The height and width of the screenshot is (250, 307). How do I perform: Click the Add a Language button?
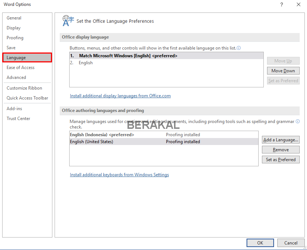click(x=281, y=140)
